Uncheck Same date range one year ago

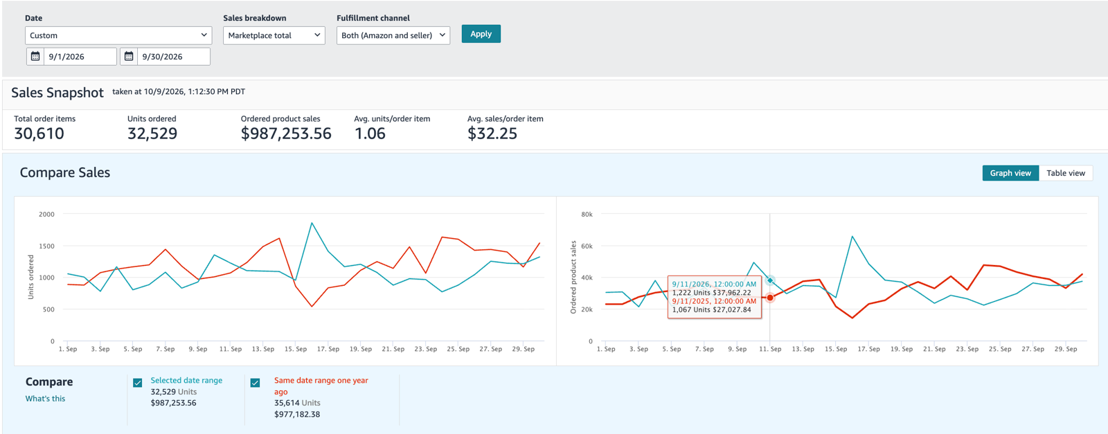tap(256, 383)
